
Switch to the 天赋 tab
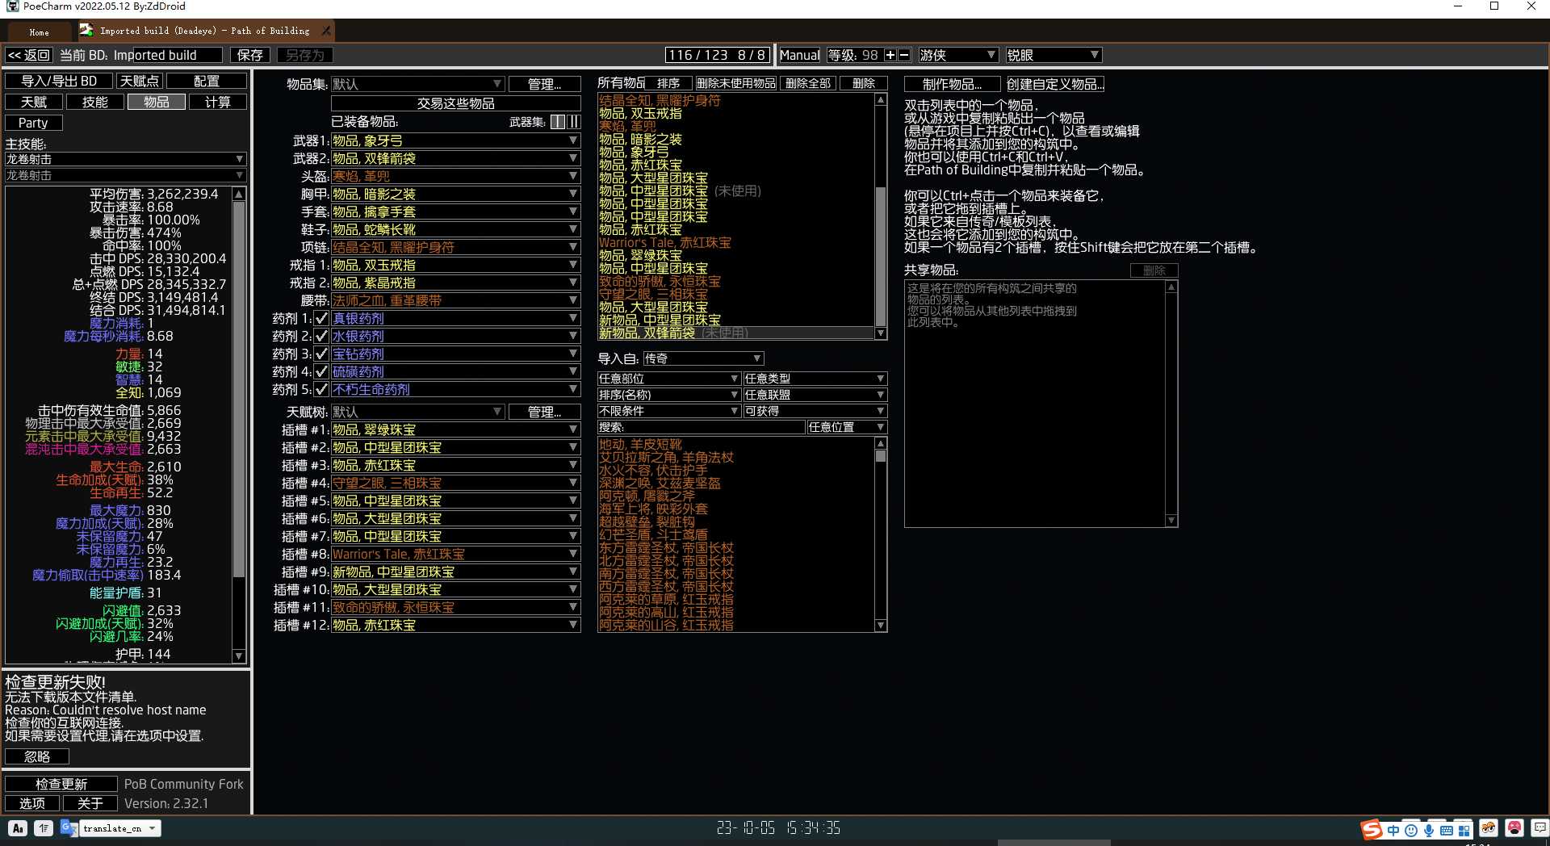coord(34,102)
